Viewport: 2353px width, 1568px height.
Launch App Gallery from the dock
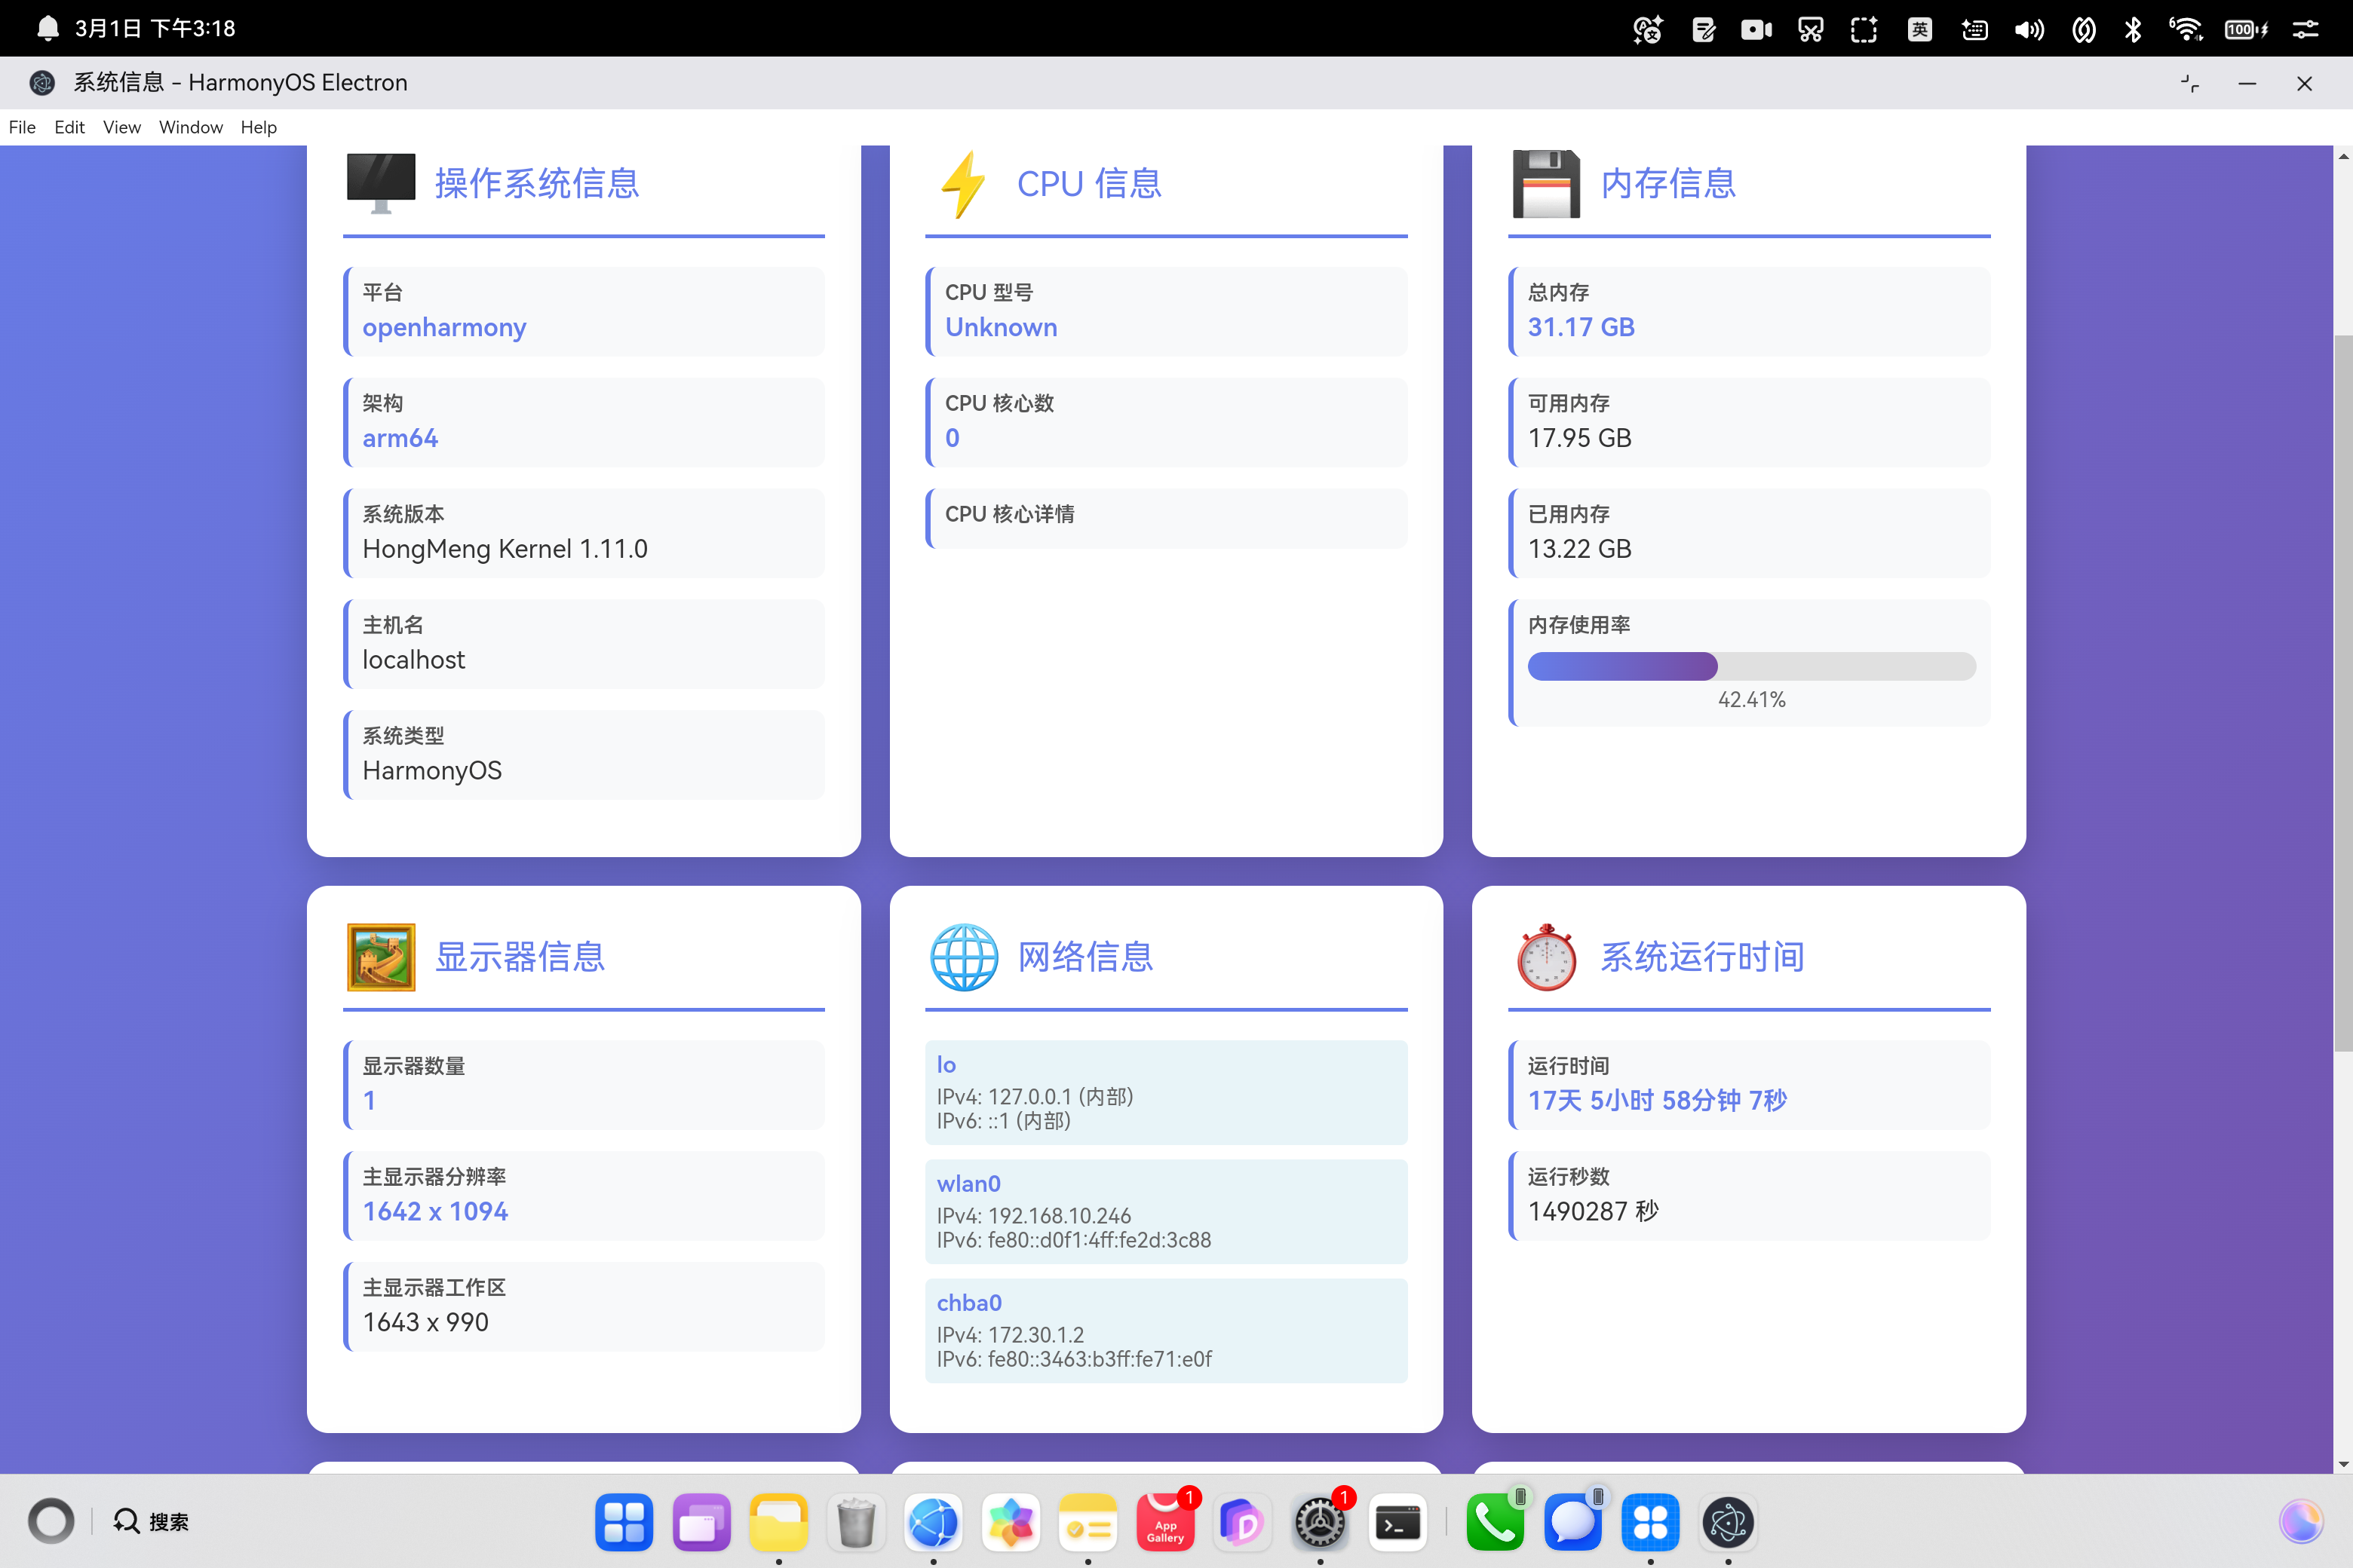[1164, 1522]
